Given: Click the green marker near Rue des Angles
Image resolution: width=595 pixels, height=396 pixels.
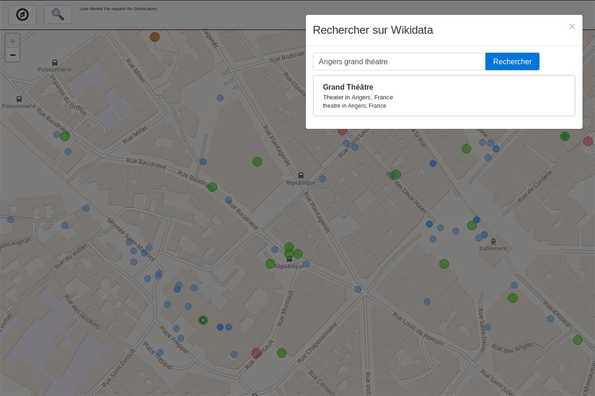Looking at the screenshot, I should point(512,298).
